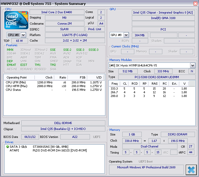
Task: Click the Clock column header in CPU table
Action: point(44,77)
